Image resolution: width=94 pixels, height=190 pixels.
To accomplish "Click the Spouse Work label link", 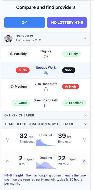I will point(46,68).
